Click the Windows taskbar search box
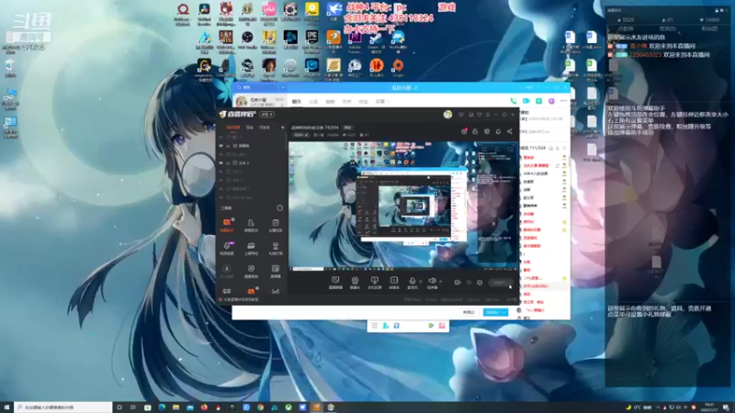 pyautogui.click(x=63, y=407)
